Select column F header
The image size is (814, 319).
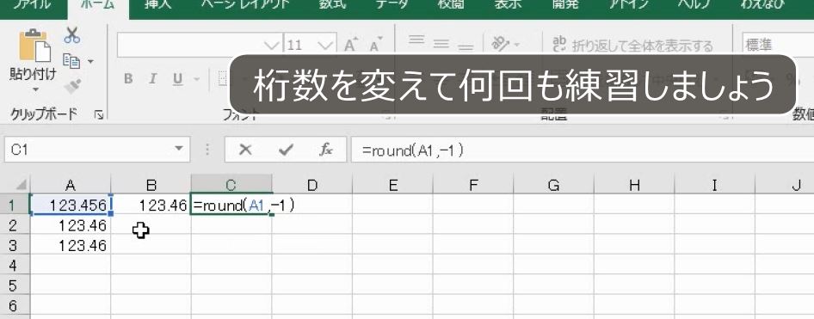(473, 185)
